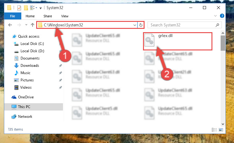Switch to details view layout icon
234x143 pixels.
[x=214, y=130]
